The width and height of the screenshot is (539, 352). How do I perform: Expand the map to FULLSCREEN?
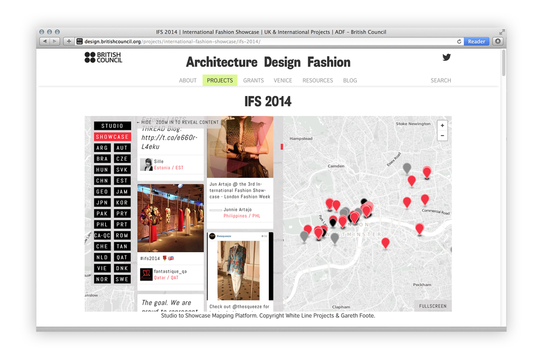click(432, 306)
